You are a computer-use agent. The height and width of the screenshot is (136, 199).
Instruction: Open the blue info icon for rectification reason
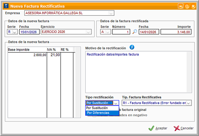click(132, 47)
